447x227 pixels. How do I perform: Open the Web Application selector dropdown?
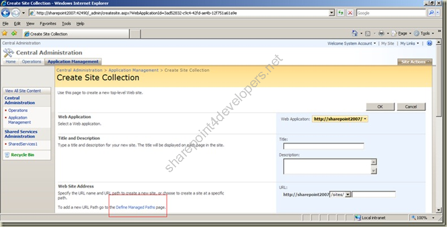340,119
